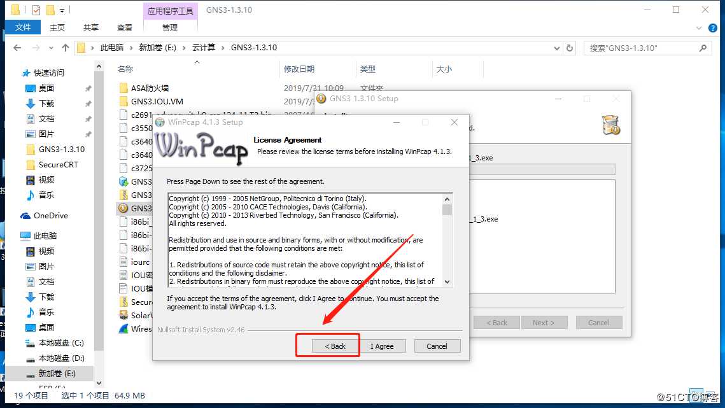Image resolution: width=725 pixels, height=408 pixels.
Task: Click the new folder icon in title bar
Action: coord(50,10)
